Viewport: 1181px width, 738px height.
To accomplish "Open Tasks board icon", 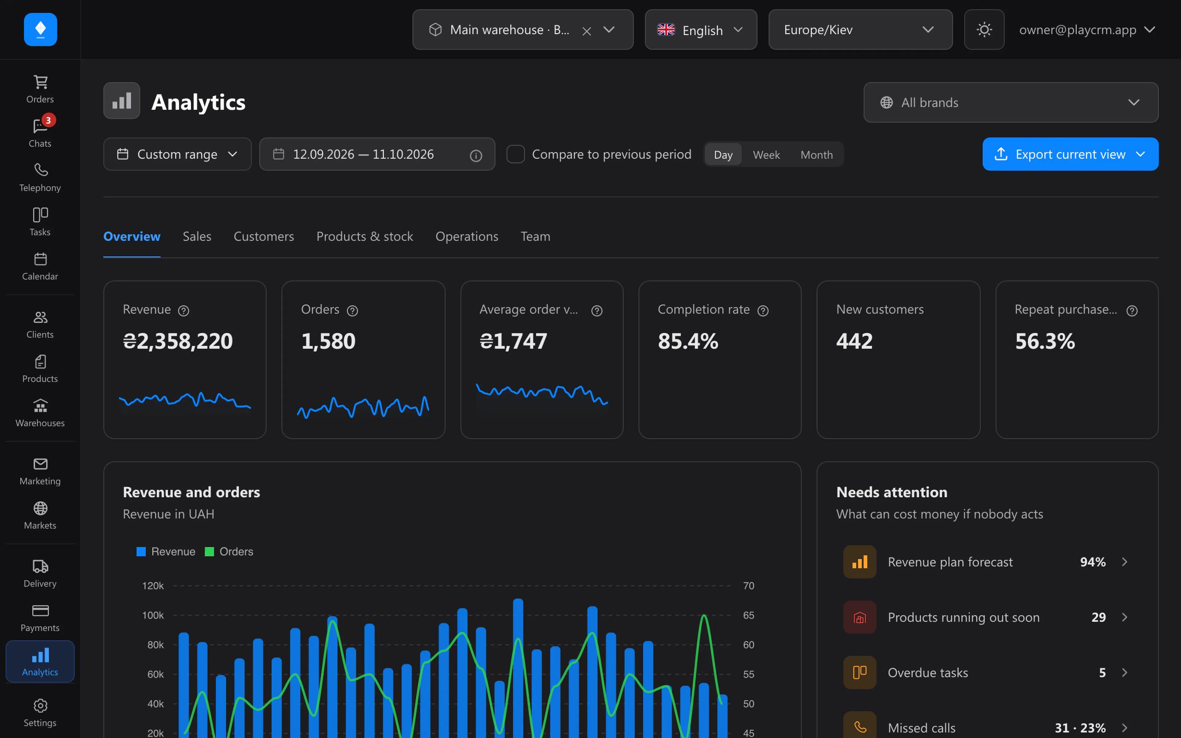I will click(40, 222).
